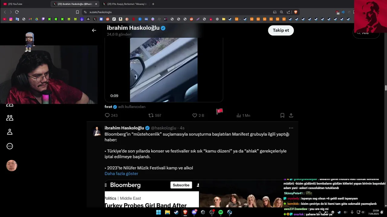The height and width of the screenshot is (217, 387).
Task: Click the share icon in address bar
Action: [288, 12]
